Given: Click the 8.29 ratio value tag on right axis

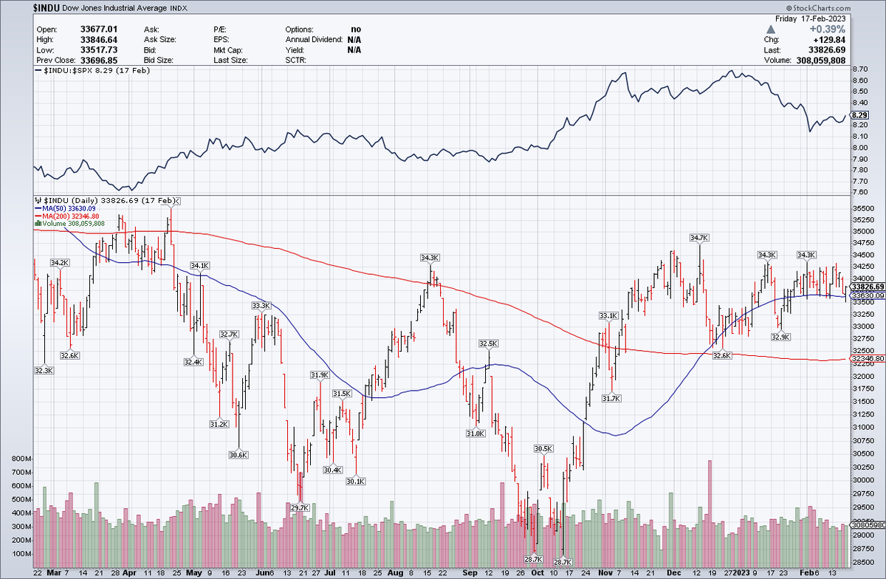Looking at the screenshot, I should (859, 115).
